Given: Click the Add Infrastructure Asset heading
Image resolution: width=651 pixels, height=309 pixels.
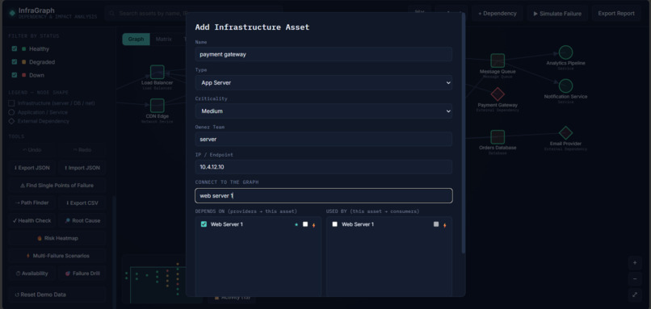Looking at the screenshot, I should [x=253, y=27].
